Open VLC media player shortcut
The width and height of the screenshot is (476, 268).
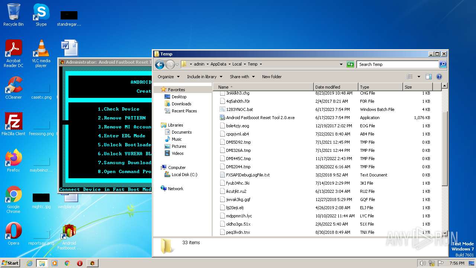click(x=41, y=54)
